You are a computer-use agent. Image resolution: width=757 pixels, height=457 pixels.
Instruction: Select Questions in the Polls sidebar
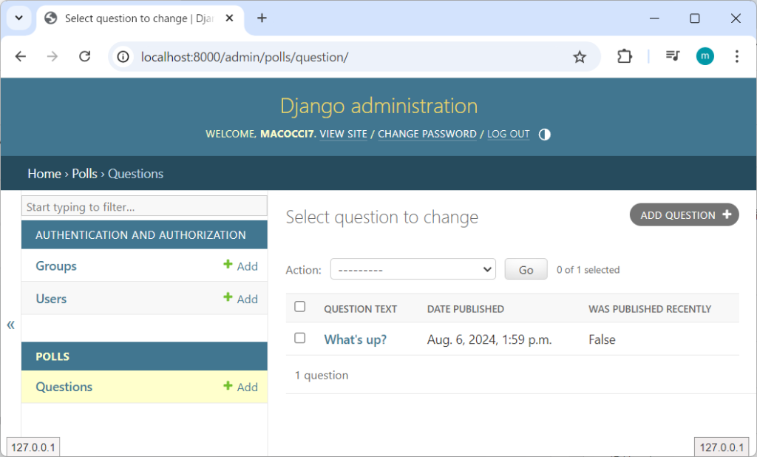coord(64,387)
